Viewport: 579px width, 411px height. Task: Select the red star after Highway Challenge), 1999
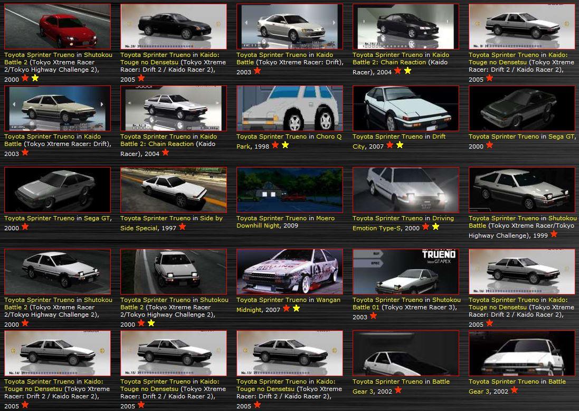tap(554, 234)
